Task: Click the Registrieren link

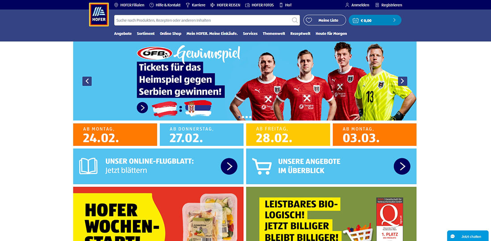Action: pyautogui.click(x=389, y=5)
